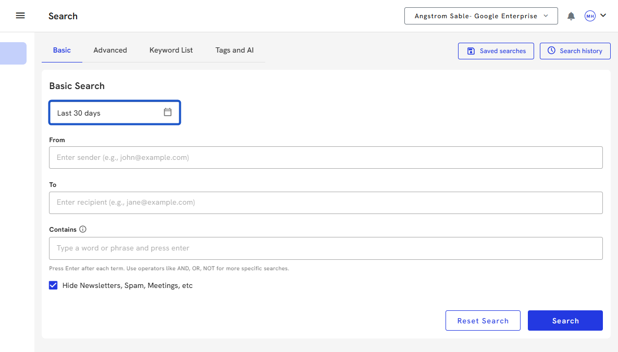Click the MH user avatar icon
The image size is (618, 352).
(x=590, y=16)
